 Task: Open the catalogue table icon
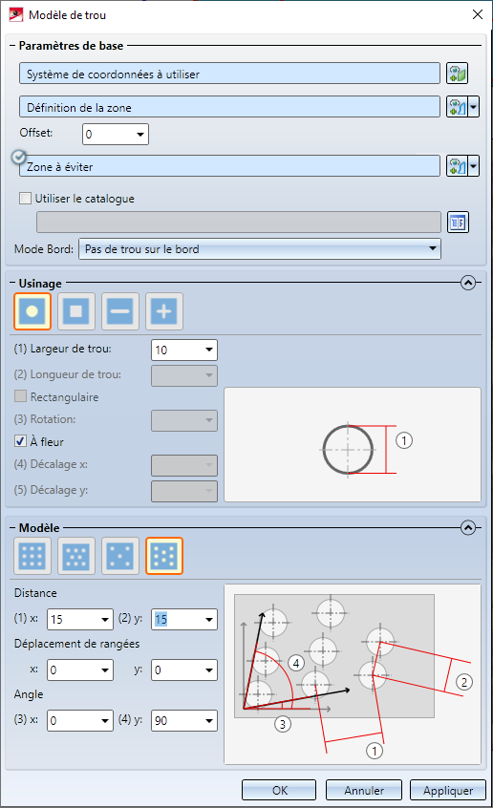pos(458,223)
